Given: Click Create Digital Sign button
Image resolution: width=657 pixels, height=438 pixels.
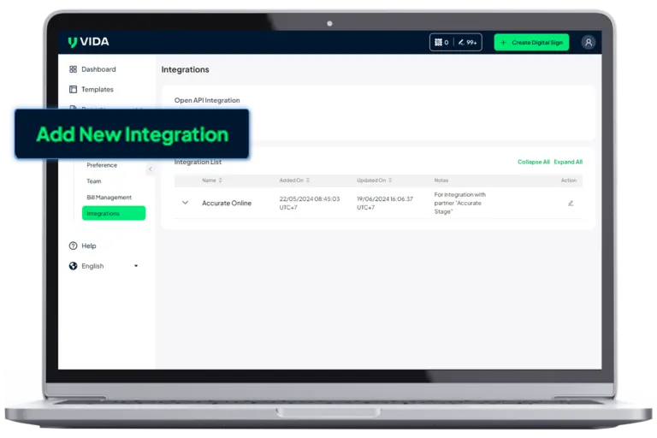Looking at the screenshot, I should (x=531, y=42).
